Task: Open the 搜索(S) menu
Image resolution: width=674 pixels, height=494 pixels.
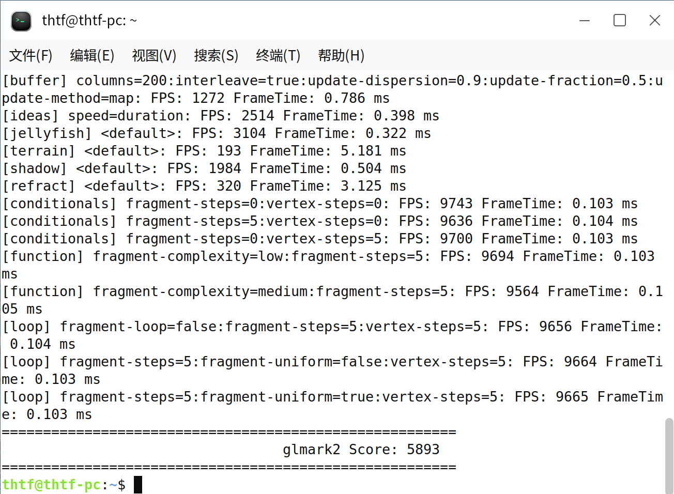Action: point(216,55)
